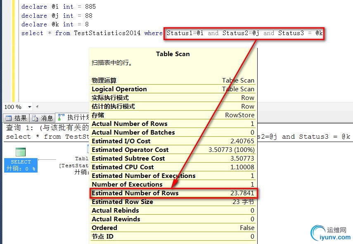Click the 物理运算 row in tooltip
Image resolution: width=353 pixels, height=244 pixels.
click(173, 81)
